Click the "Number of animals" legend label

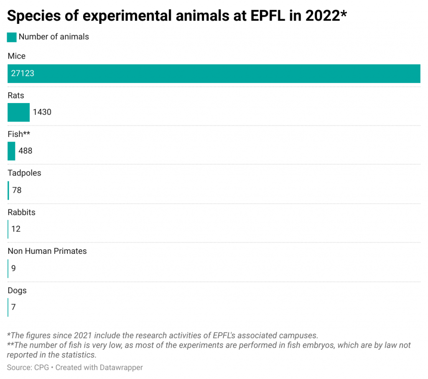click(x=54, y=37)
